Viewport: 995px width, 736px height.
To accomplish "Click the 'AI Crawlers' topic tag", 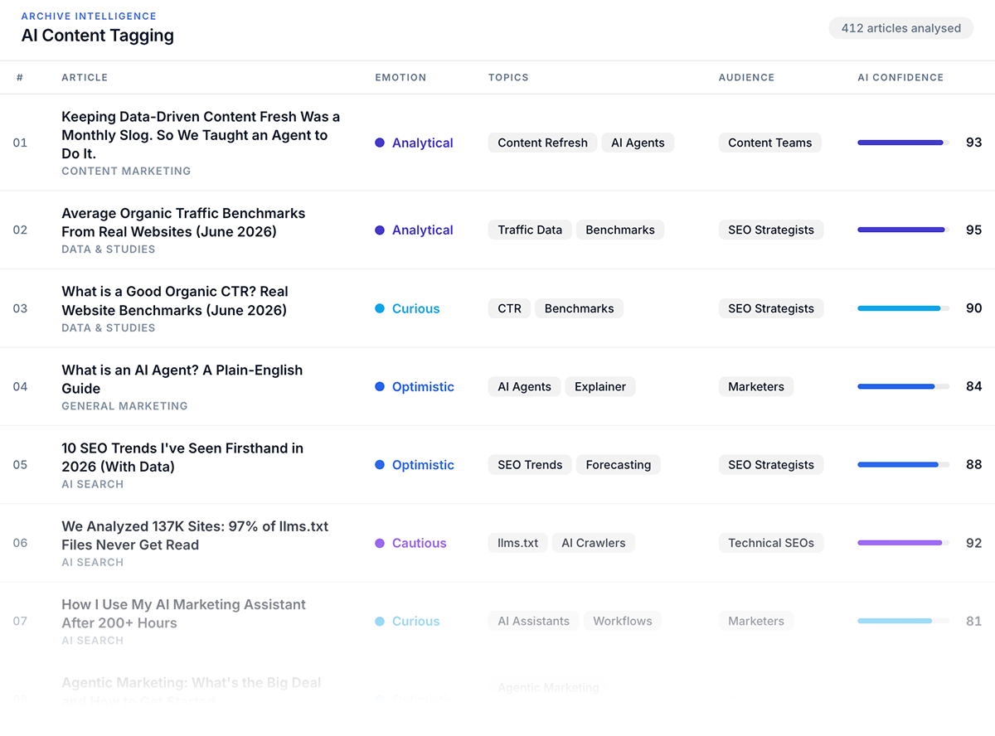I will (594, 543).
